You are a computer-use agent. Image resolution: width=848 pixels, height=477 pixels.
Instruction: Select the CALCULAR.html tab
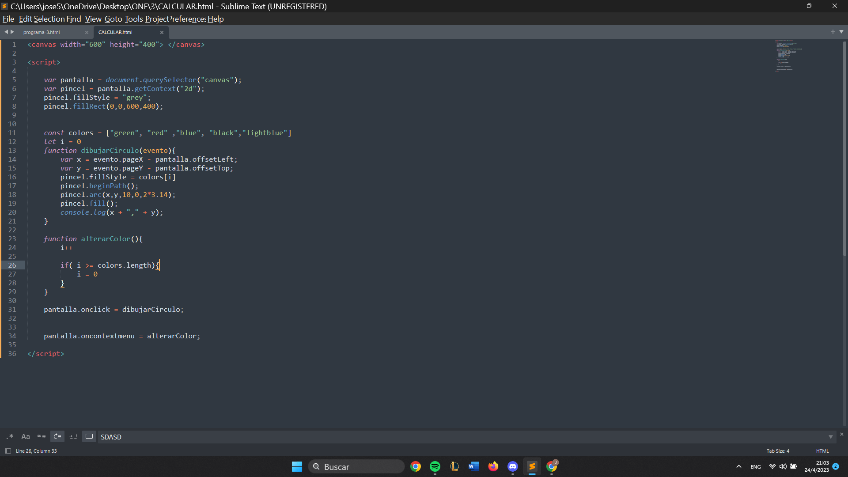pos(115,32)
